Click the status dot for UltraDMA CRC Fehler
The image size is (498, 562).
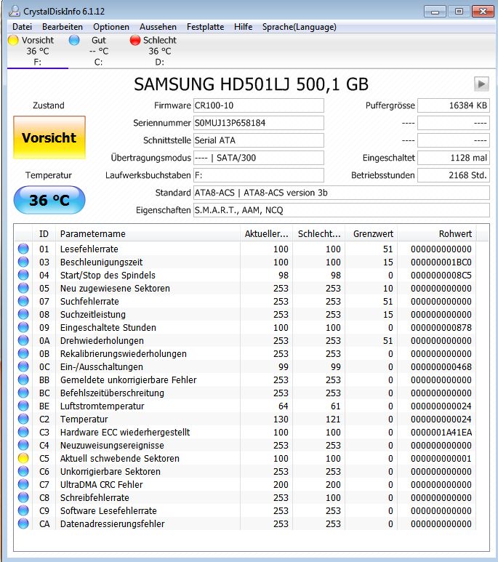23,484
